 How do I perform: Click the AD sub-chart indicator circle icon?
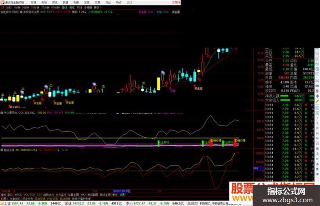(2, 150)
